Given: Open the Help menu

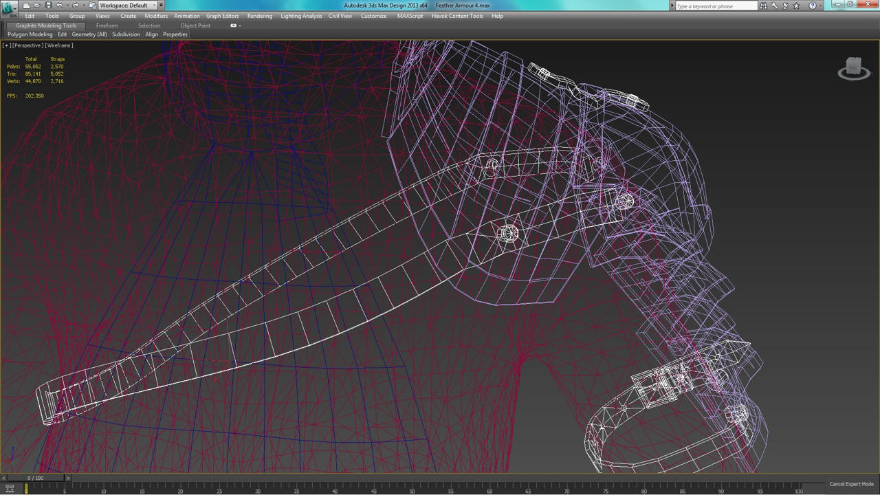Looking at the screenshot, I should (497, 16).
